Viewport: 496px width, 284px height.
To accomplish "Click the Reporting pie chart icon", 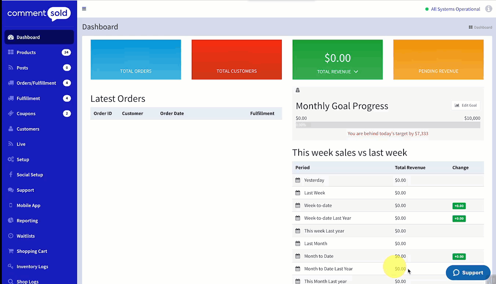I will pyautogui.click(x=11, y=221).
